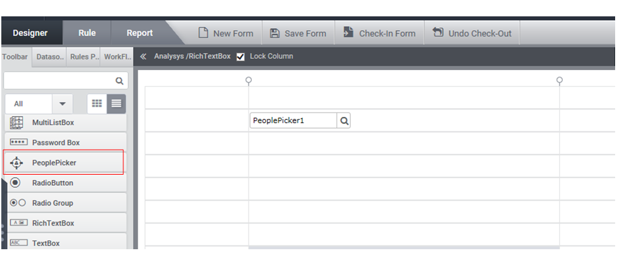Screen dimensions: 644x261
Task: Pick the MultiListBox control icon
Action: [16, 122]
